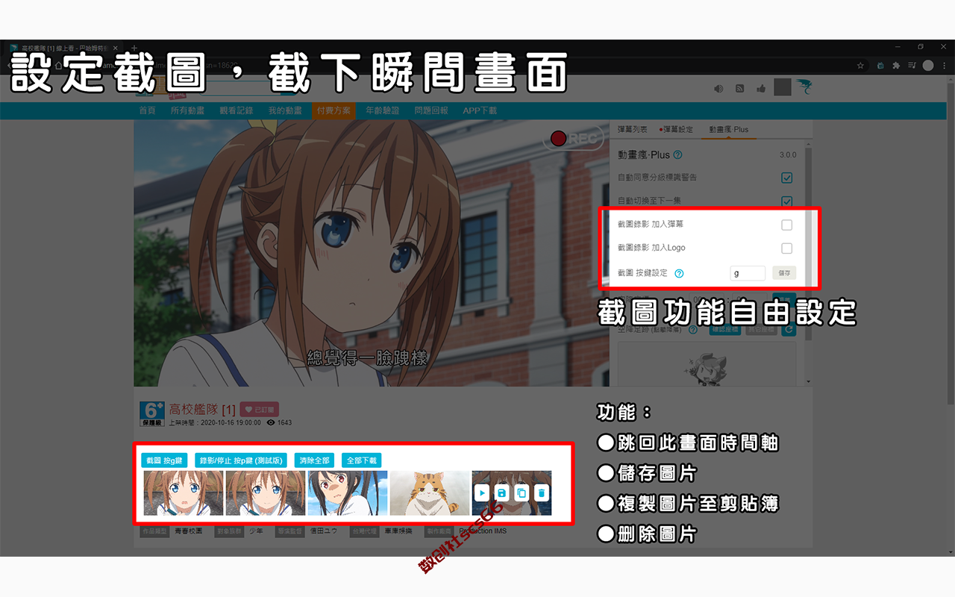The width and height of the screenshot is (955, 597).
Task: Save the screenshot via floppy disk icon
Action: pyautogui.click(x=502, y=493)
